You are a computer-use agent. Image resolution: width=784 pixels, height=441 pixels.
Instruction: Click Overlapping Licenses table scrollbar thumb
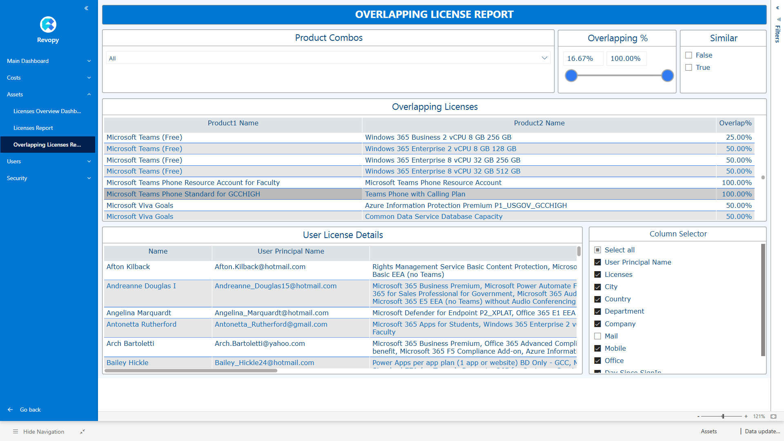[763, 178]
